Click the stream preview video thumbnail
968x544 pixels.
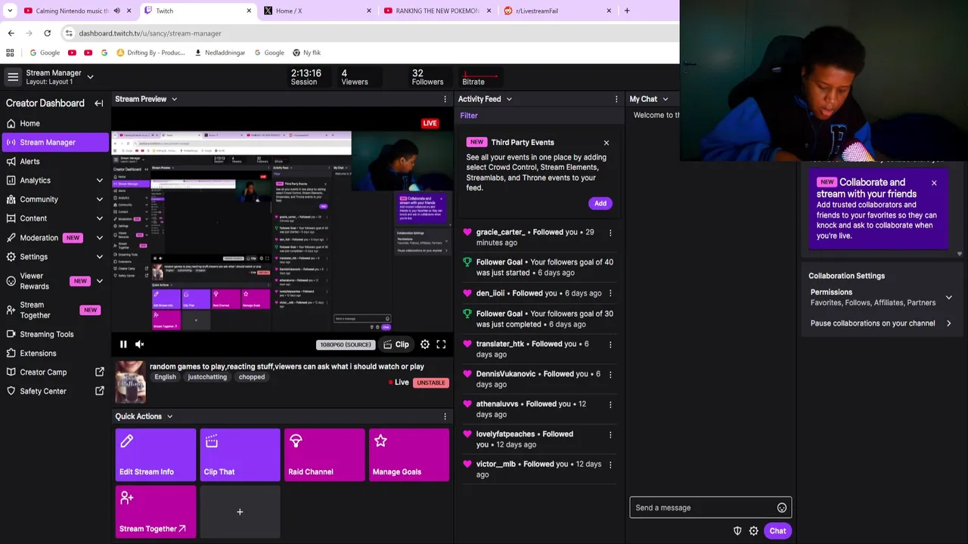pyautogui.click(x=282, y=230)
